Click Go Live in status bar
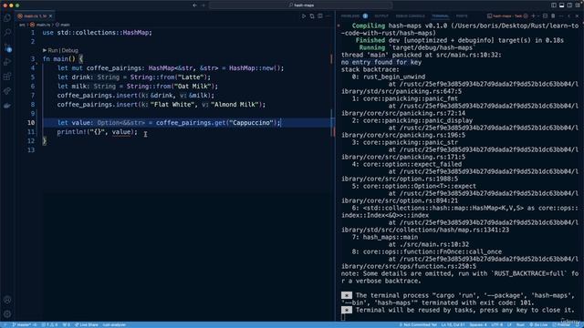This screenshot has width=584, height=328. pyautogui.click(x=538, y=324)
